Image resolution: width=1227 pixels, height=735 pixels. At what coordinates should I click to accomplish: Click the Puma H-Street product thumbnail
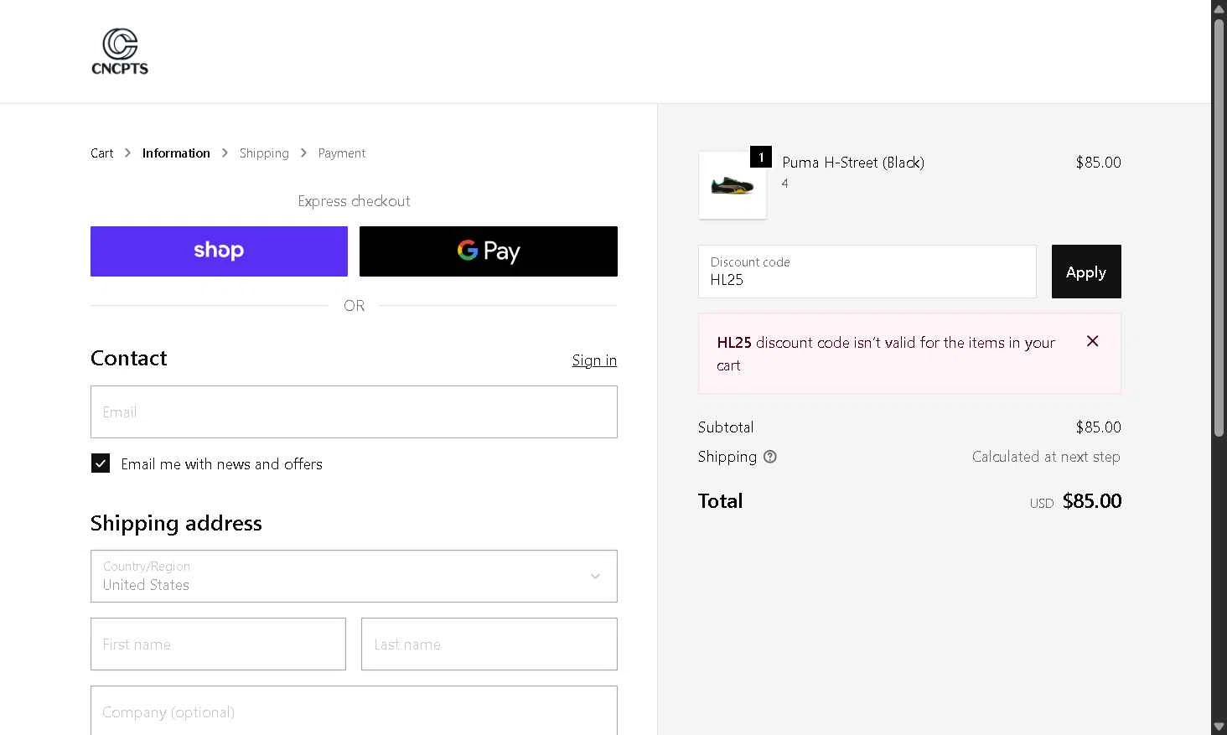pos(733,185)
